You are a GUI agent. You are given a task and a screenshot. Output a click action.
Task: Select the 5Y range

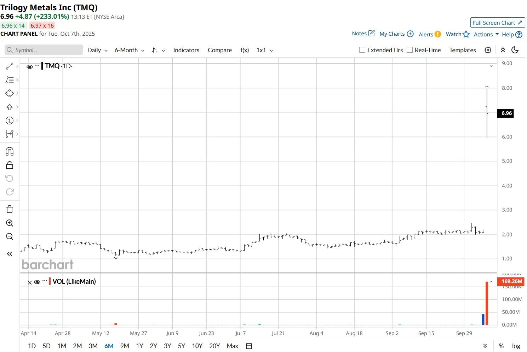click(x=182, y=346)
